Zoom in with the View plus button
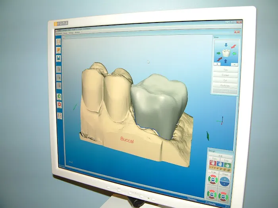The height and width of the screenshot is (208, 278). [217, 64]
